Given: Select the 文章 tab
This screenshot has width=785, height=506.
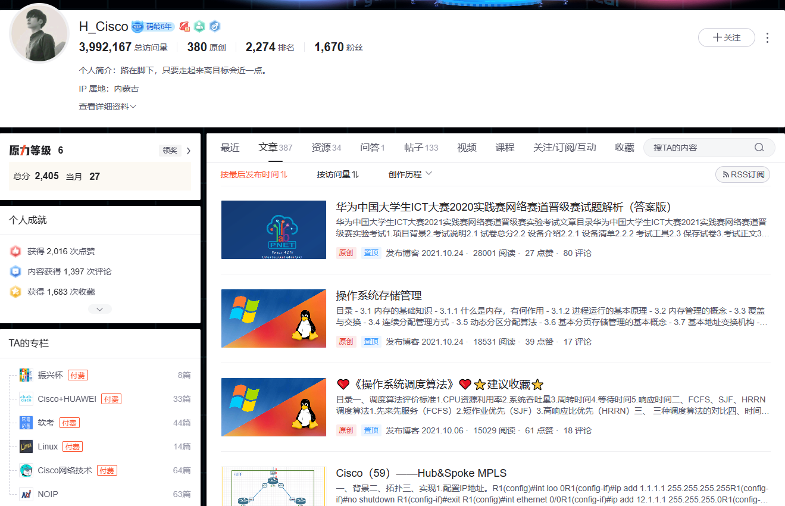Looking at the screenshot, I should [276, 148].
